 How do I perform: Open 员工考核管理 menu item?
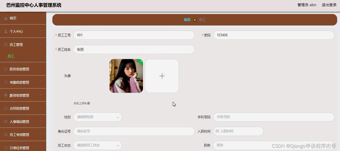tap(23, 134)
